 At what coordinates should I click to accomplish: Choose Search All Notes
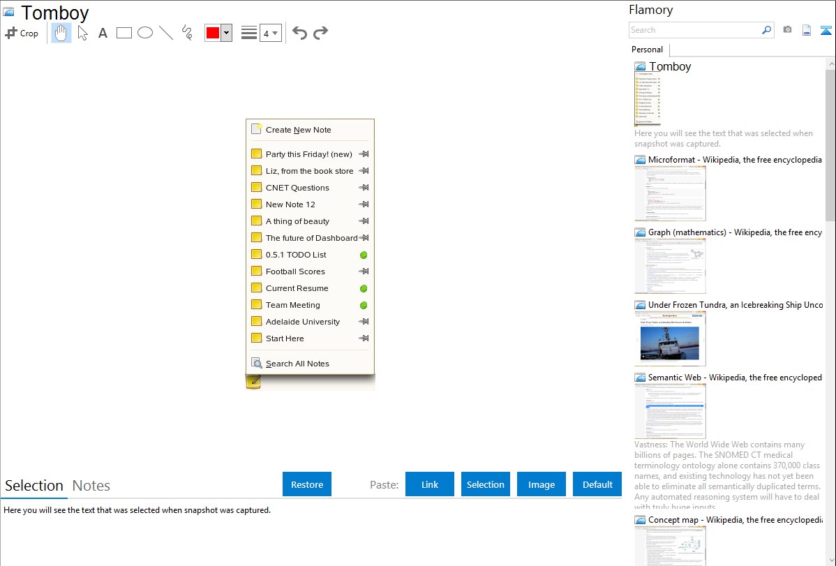(311, 364)
